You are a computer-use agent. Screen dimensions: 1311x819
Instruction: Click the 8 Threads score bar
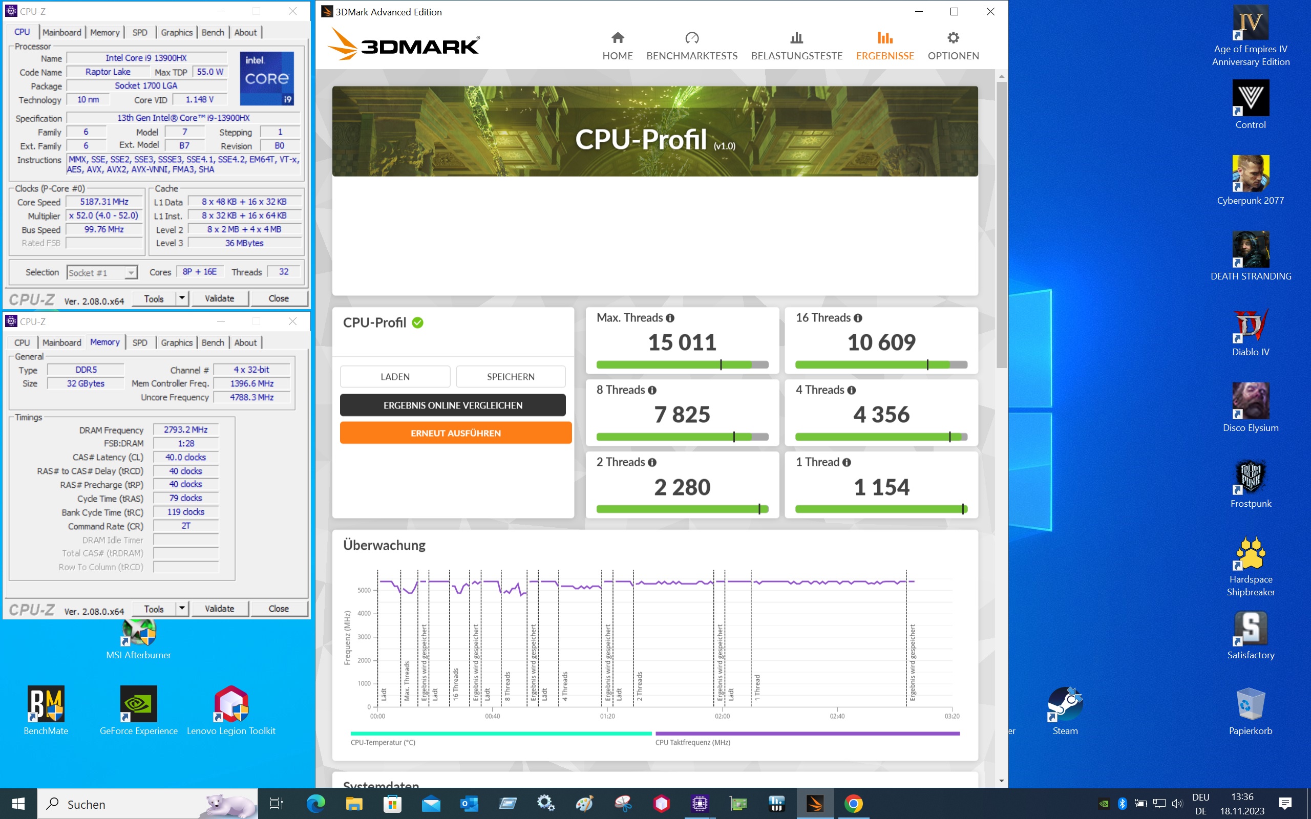(682, 437)
